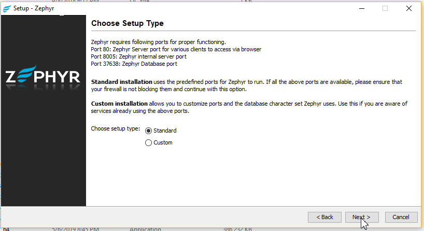Proceed with the Next button
Image resolution: width=424 pixels, height=231 pixels.
(361, 217)
